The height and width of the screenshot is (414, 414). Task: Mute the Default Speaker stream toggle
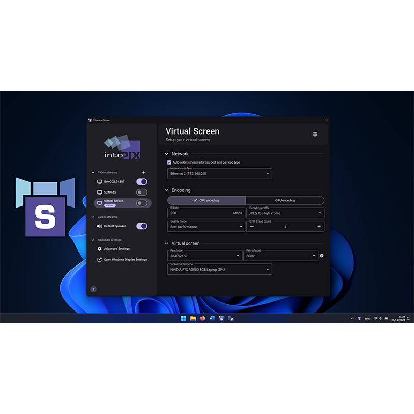141,226
